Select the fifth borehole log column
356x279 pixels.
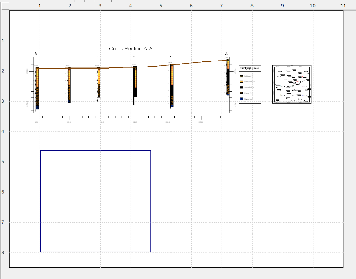(172, 86)
